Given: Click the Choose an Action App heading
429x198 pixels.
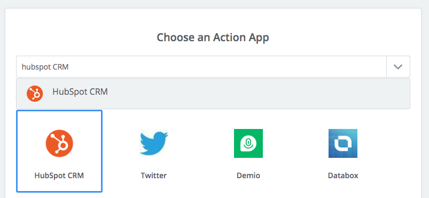Looking at the screenshot, I should tap(213, 37).
